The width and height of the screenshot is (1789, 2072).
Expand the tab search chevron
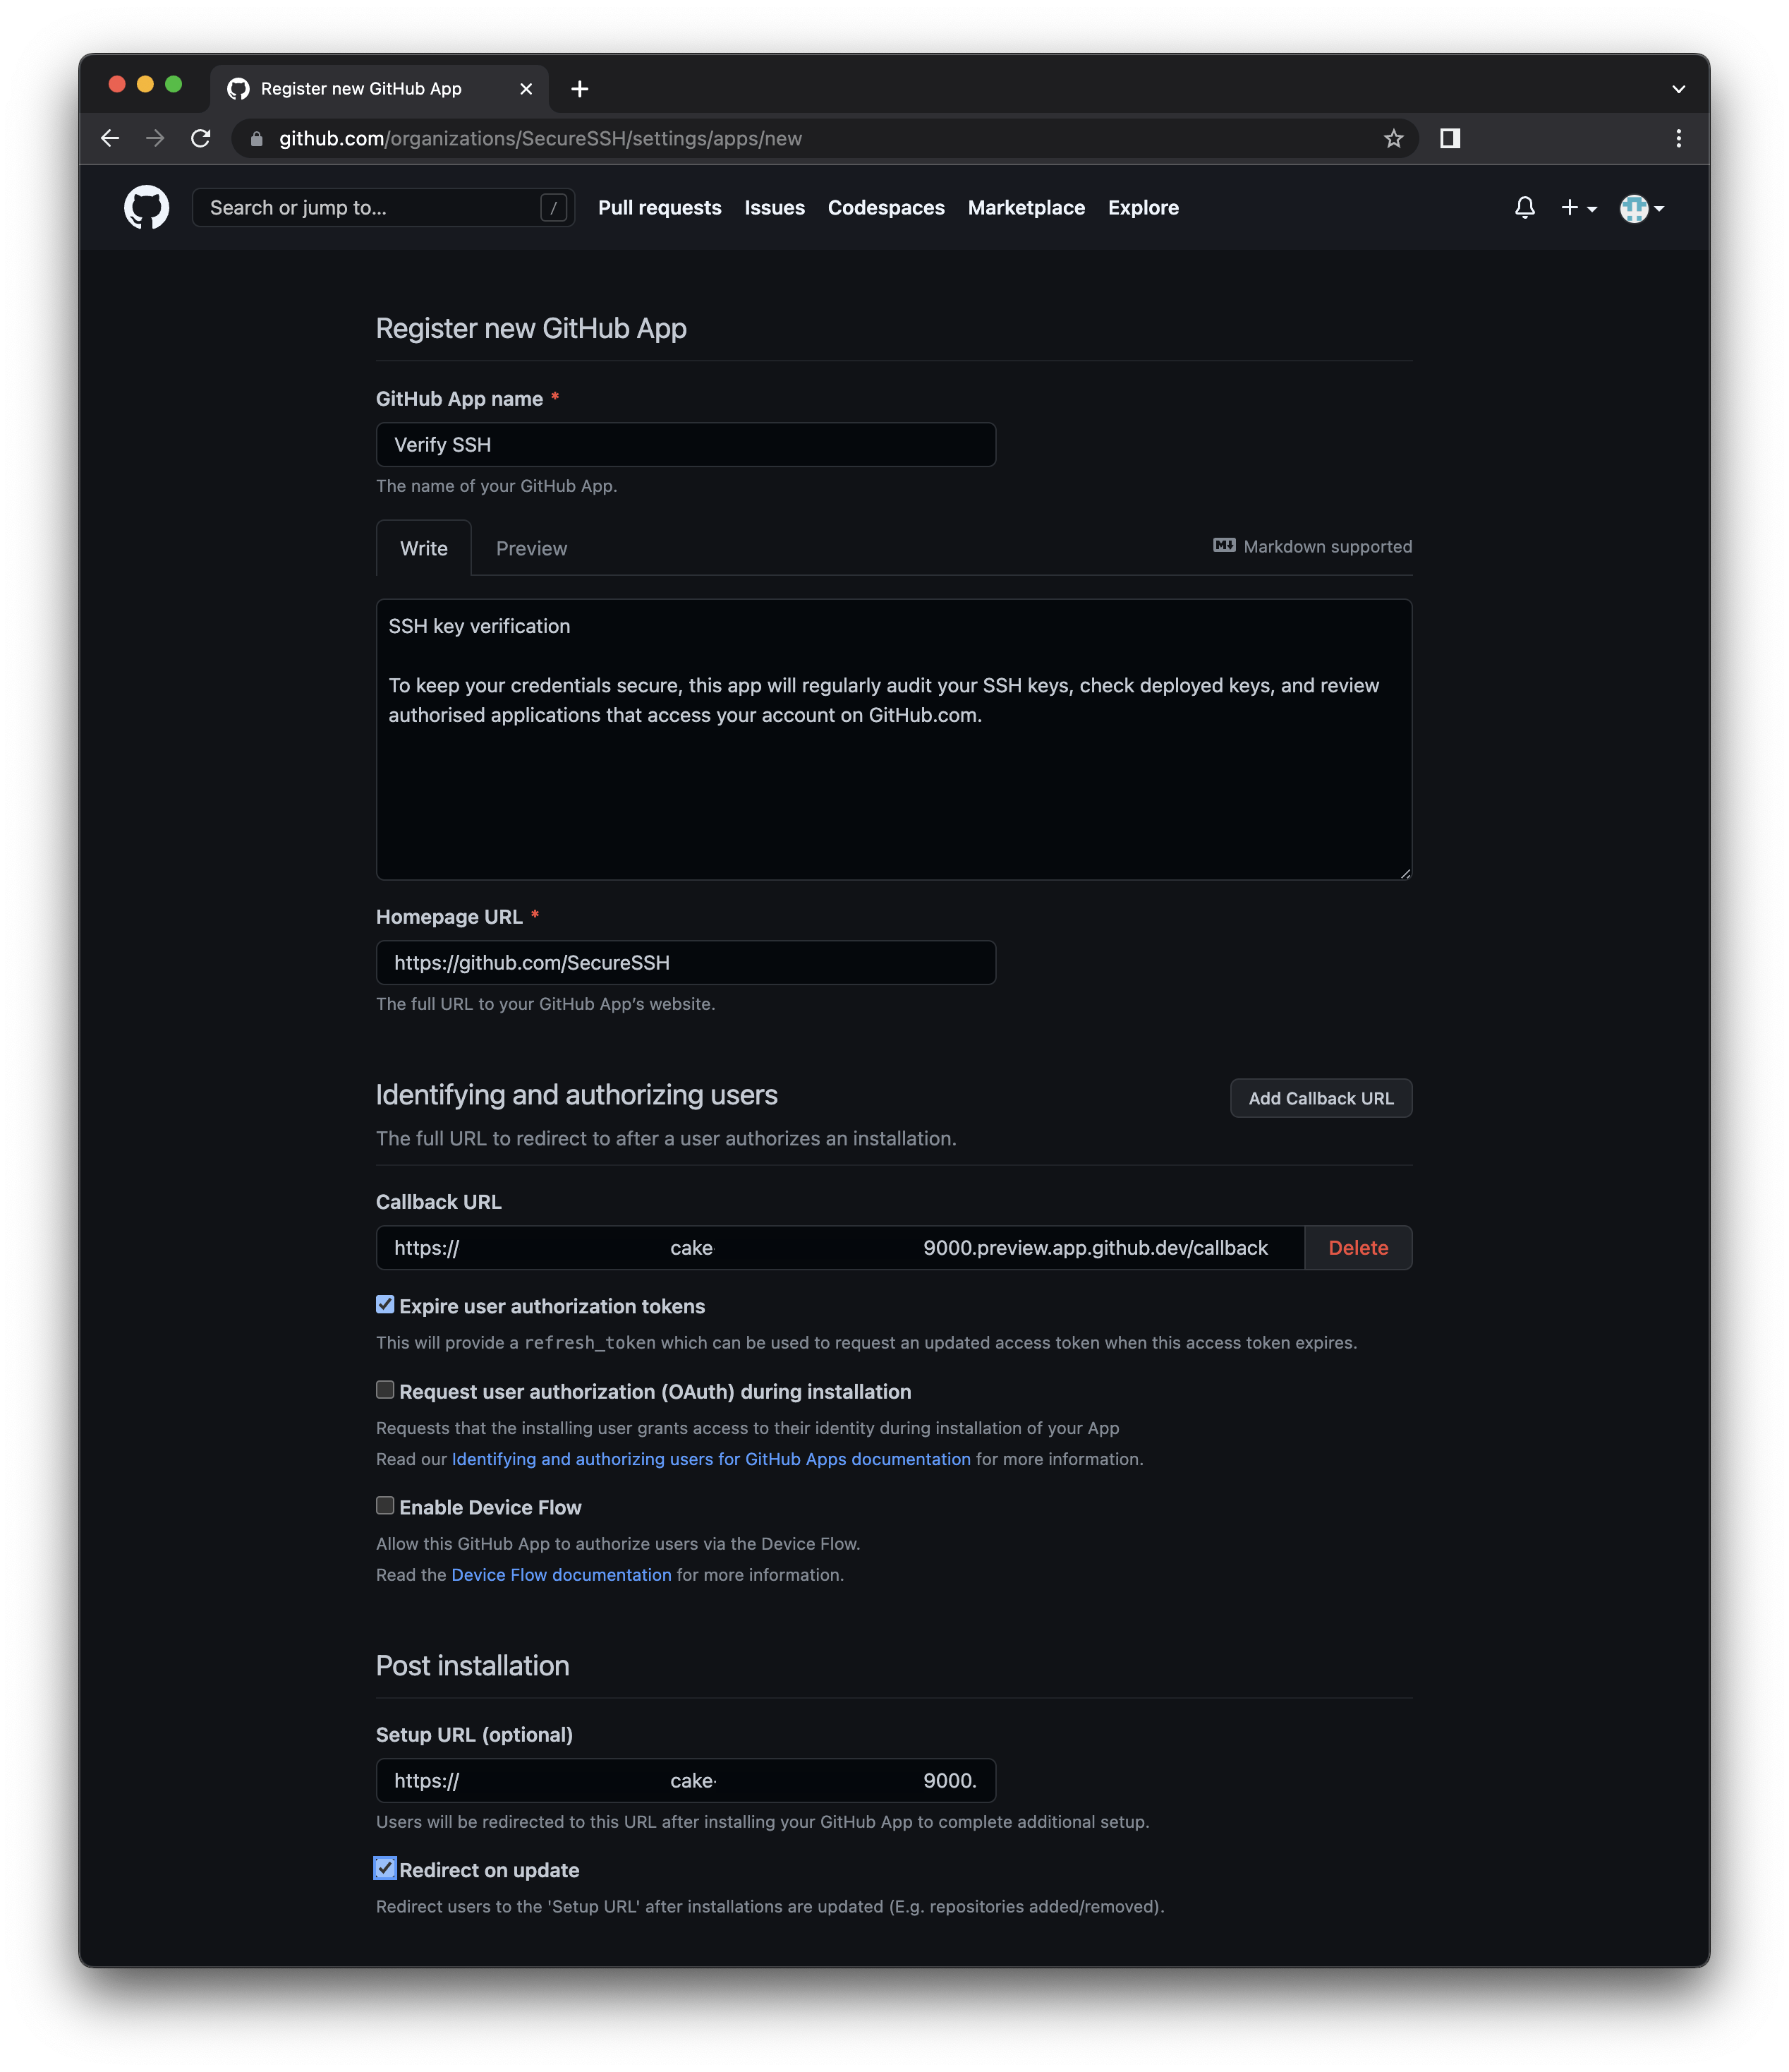tap(1678, 89)
